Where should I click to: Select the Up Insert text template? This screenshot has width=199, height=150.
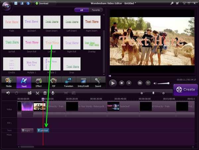32,22
